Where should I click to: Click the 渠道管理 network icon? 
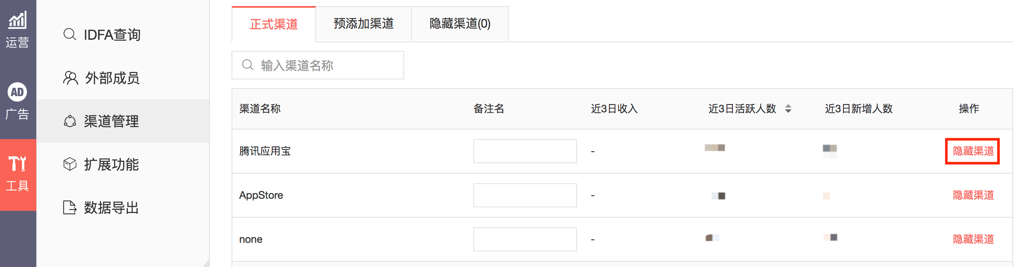pos(70,121)
